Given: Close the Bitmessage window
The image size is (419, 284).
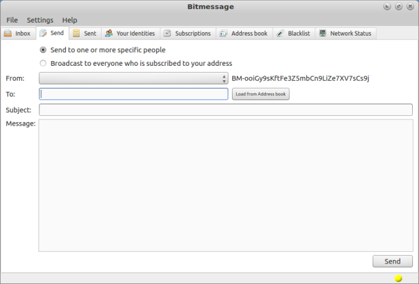Looking at the screenshot, I should click(x=410, y=6).
